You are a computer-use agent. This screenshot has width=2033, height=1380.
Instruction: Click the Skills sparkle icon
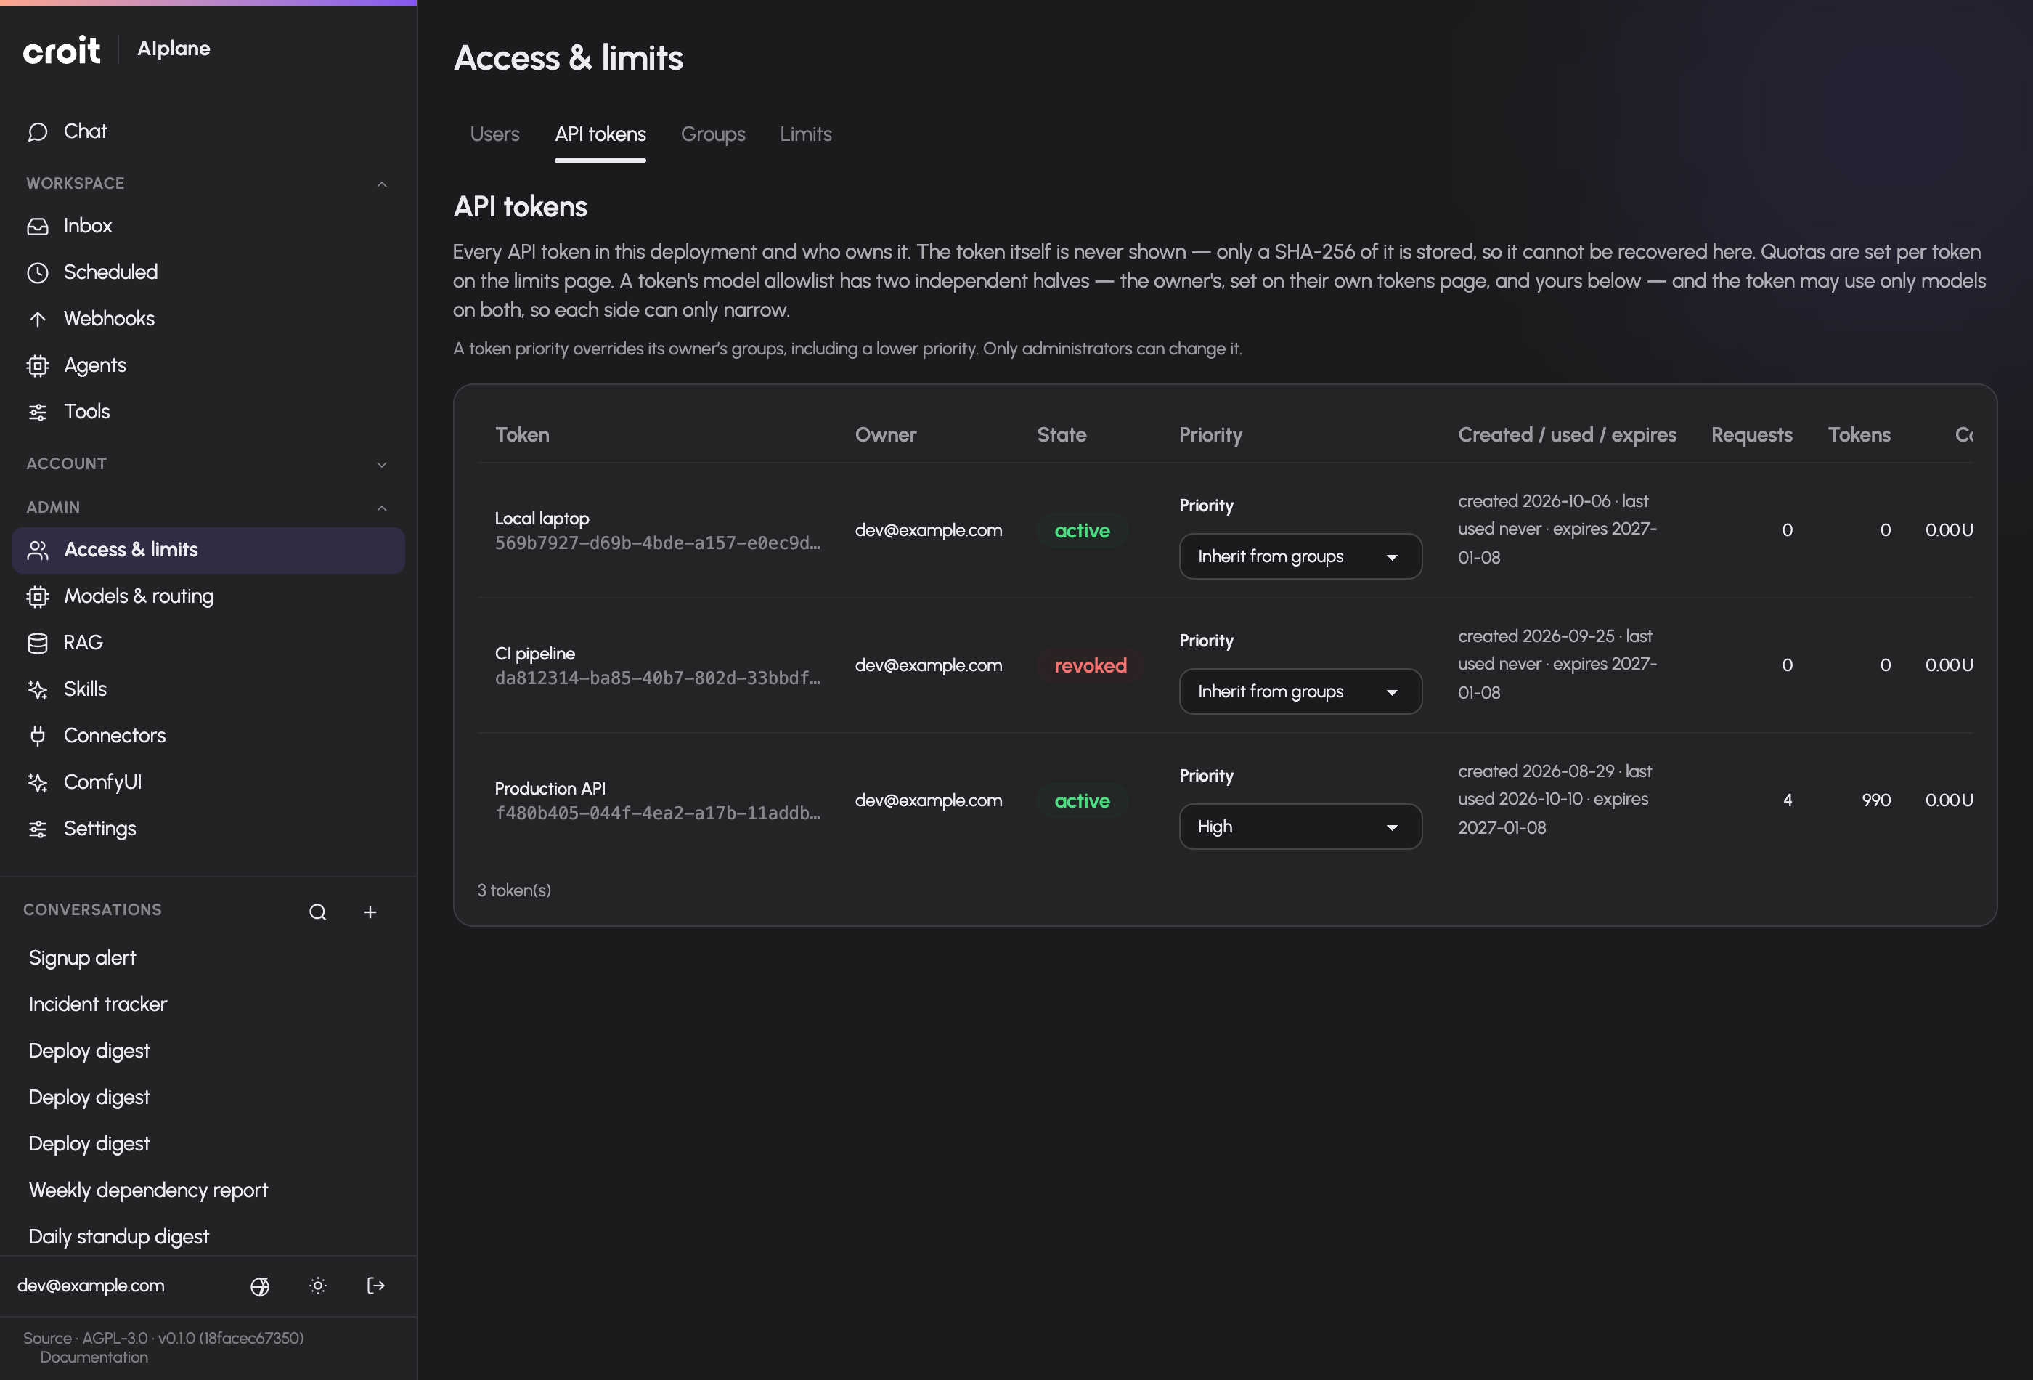pyautogui.click(x=38, y=689)
